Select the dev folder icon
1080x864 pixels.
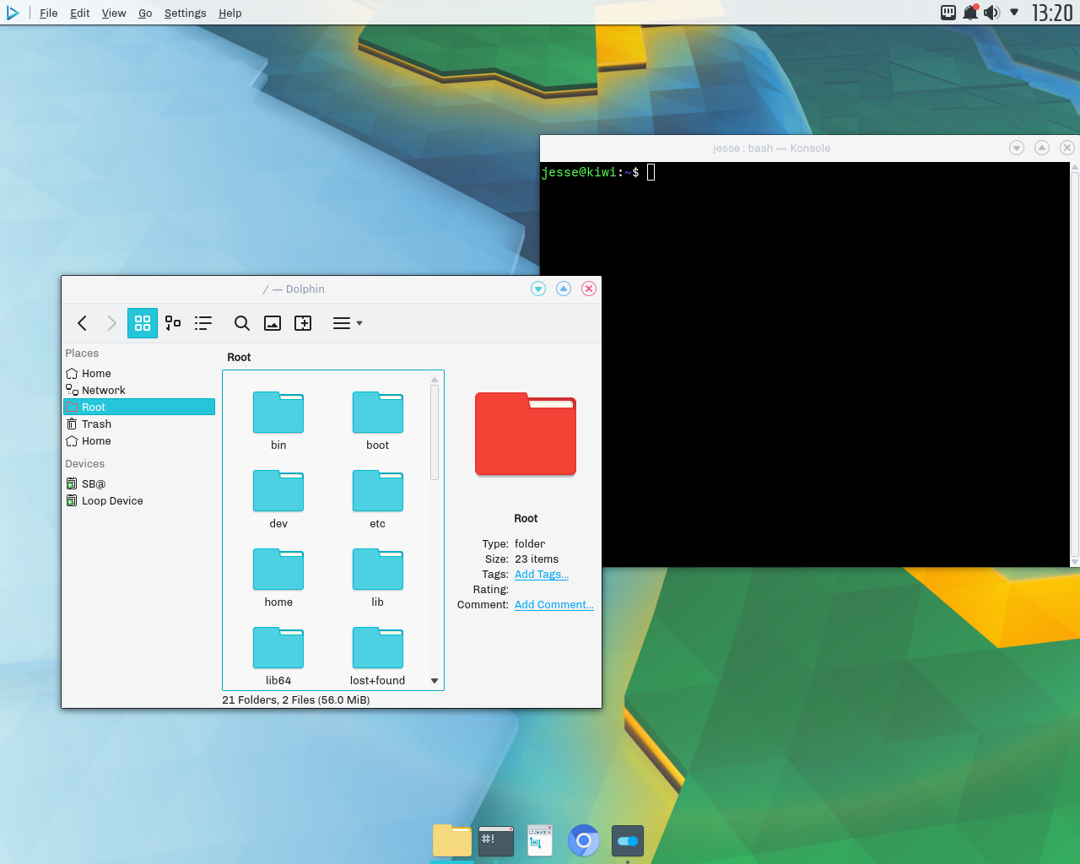pos(278,491)
